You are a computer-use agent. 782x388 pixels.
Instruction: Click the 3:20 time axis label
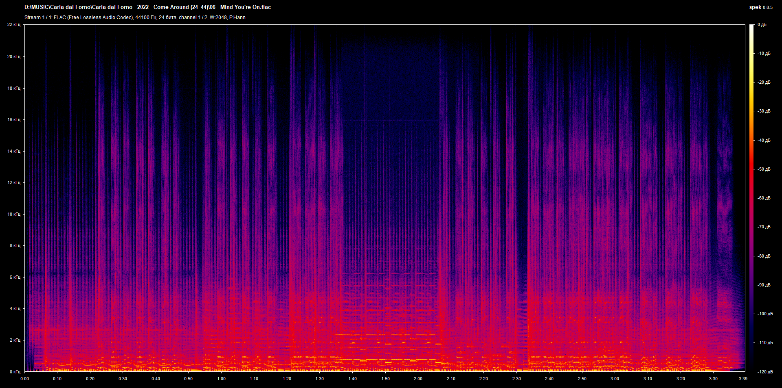click(x=681, y=379)
